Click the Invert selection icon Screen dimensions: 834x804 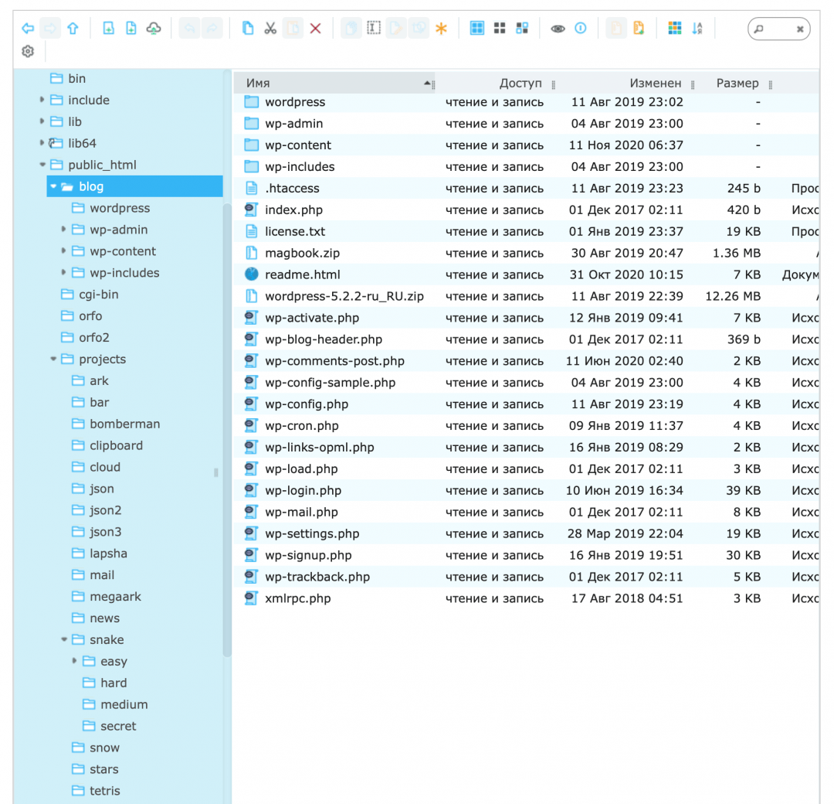522,29
